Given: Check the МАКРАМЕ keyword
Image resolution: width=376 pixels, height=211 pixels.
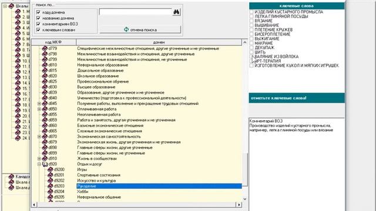Looking at the screenshot, I should (x=251, y=43).
